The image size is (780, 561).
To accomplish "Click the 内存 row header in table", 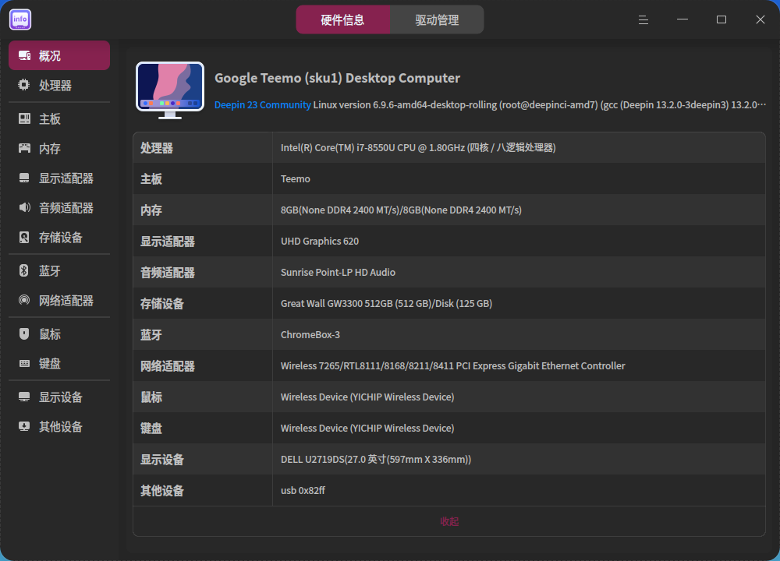I will click(x=151, y=210).
